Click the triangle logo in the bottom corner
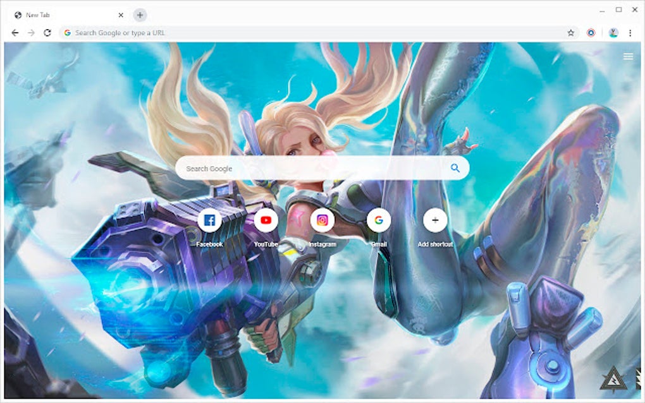The image size is (645, 403). [613, 379]
